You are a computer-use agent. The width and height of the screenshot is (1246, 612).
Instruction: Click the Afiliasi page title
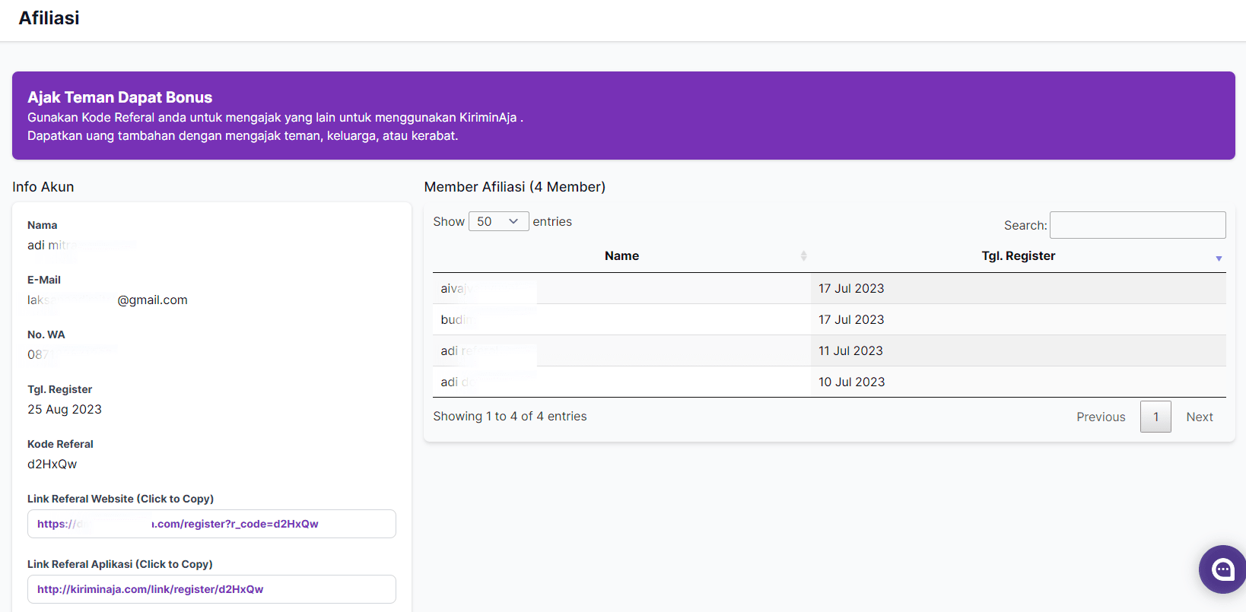[x=49, y=18]
